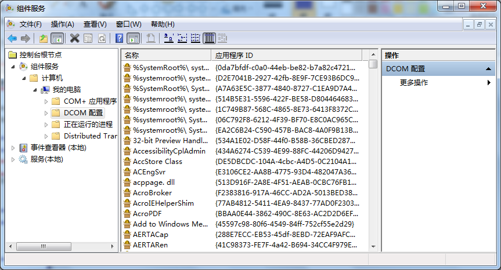The height and width of the screenshot is (270, 501).
Task: Click the list's vertical scrollbar down arrow
Action: pos(373,247)
